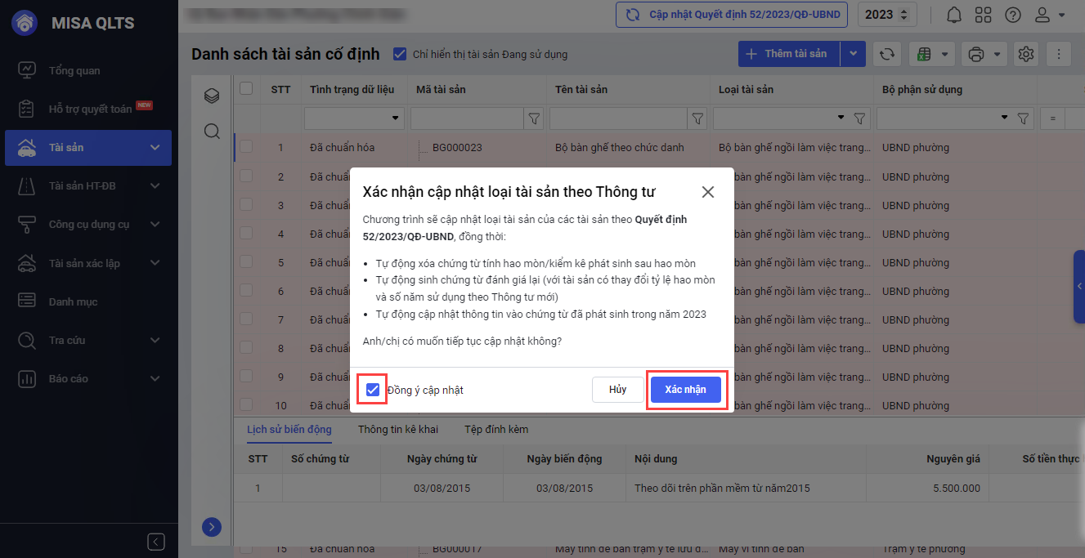1085x558 pixels.
Task: Expand the Báo cáo chevron
Action: tap(155, 378)
